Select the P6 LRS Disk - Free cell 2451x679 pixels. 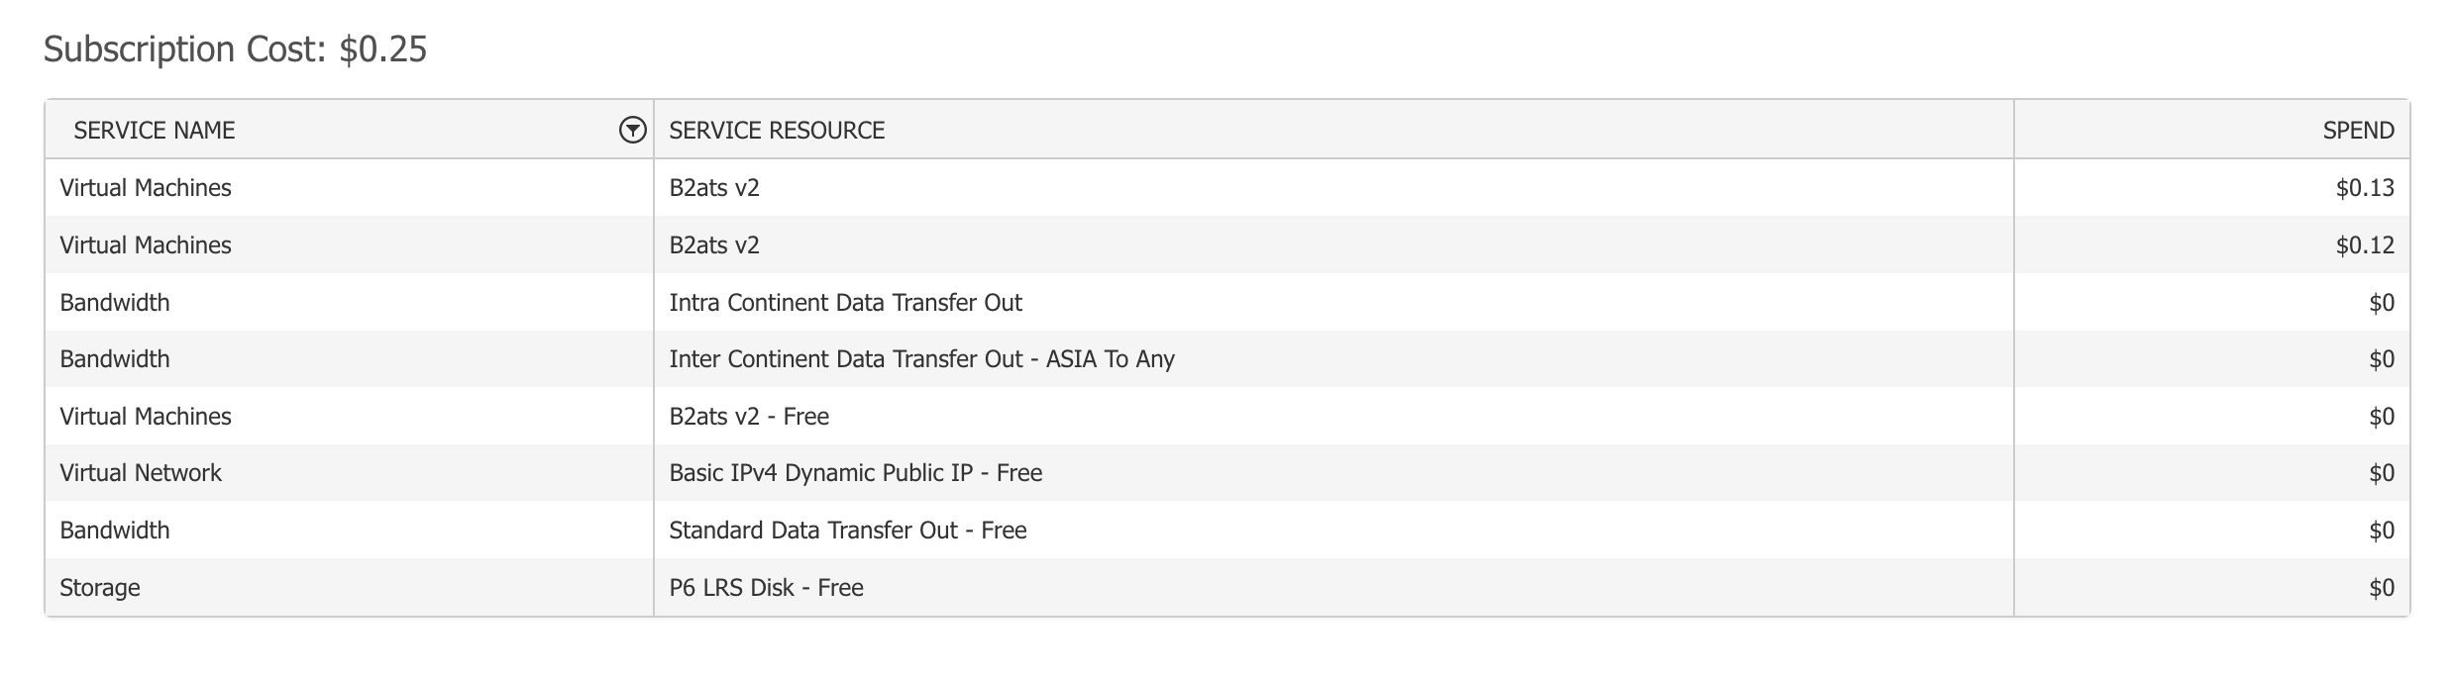766,588
